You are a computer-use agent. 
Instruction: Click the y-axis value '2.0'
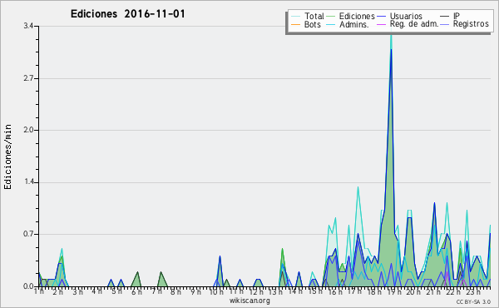click(x=28, y=130)
